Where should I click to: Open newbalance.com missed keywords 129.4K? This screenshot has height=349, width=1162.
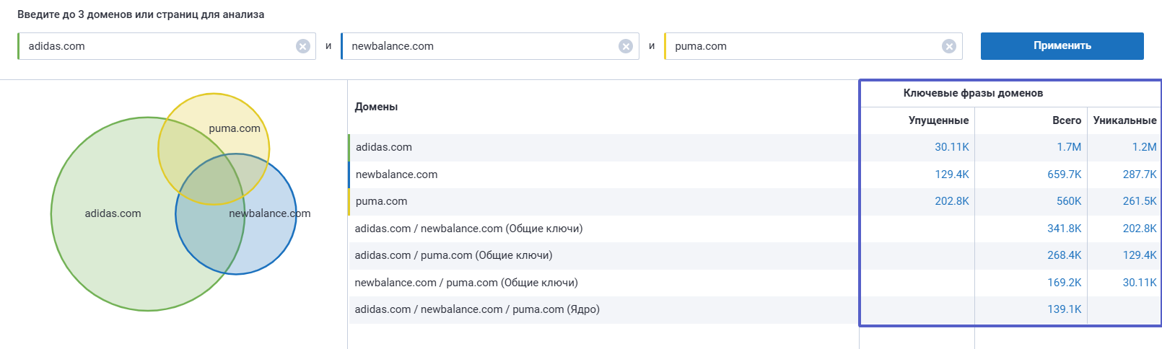click(x=952, y=174)
